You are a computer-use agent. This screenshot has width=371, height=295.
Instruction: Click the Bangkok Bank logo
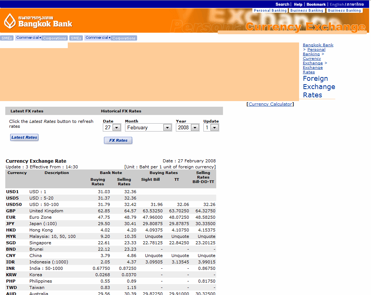click(x=38, y=21)
